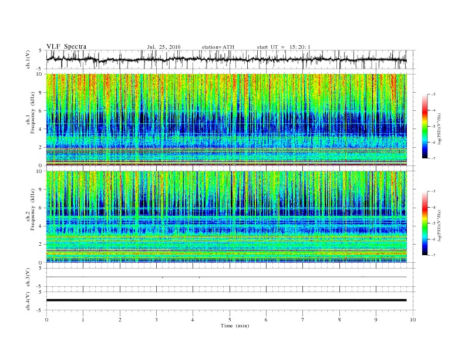Viewport: 465px width, 359px height.
Task: Click the "Time (min)" axis label
Action: (235, 326)
